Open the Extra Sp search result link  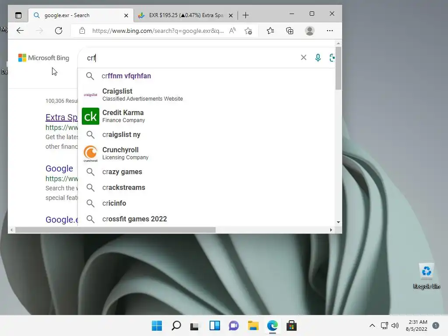(x=61, y=117)
